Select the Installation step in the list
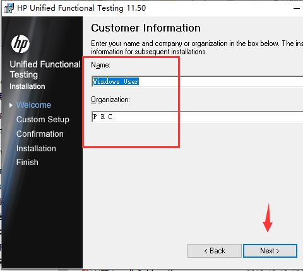 click(36, 148)
